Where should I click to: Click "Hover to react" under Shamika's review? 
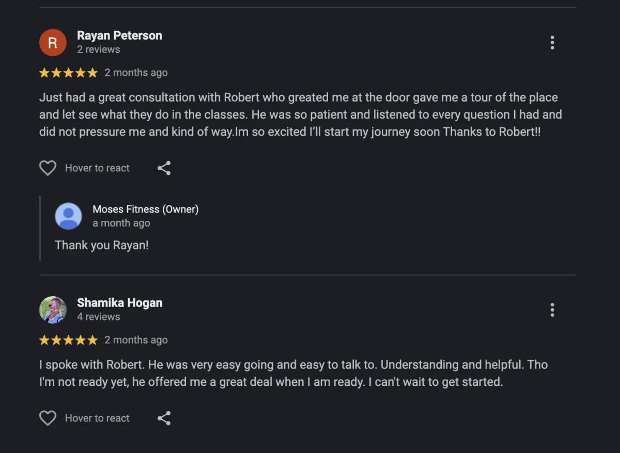pyautogui.click(x=97, y=418)
